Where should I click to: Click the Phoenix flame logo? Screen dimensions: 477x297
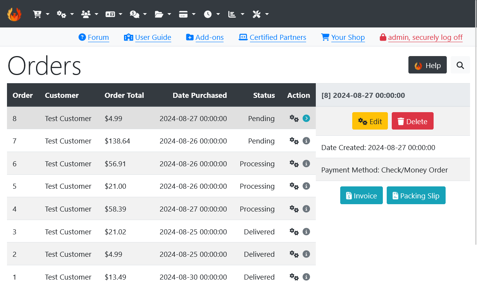coord(14,14)
